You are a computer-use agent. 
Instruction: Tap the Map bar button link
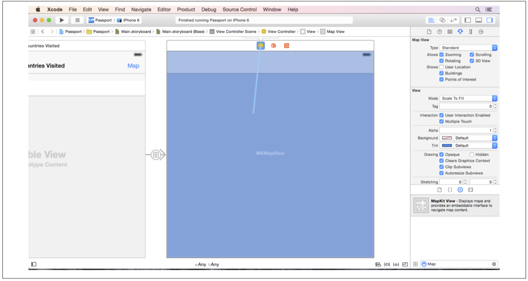[133, 66]
